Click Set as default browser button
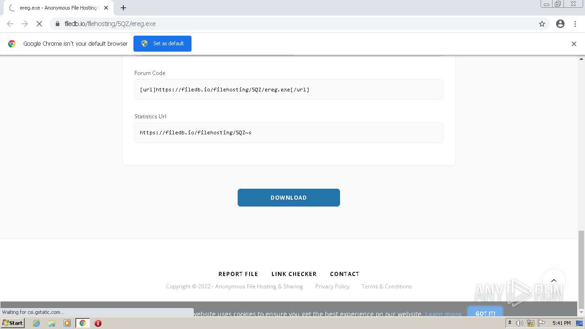The image size is (585, 329). [162, 43]
